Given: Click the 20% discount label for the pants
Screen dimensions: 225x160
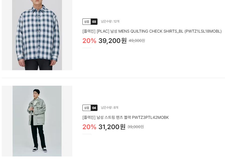Looking at the screenshot, I should click(x=89, y=127).
